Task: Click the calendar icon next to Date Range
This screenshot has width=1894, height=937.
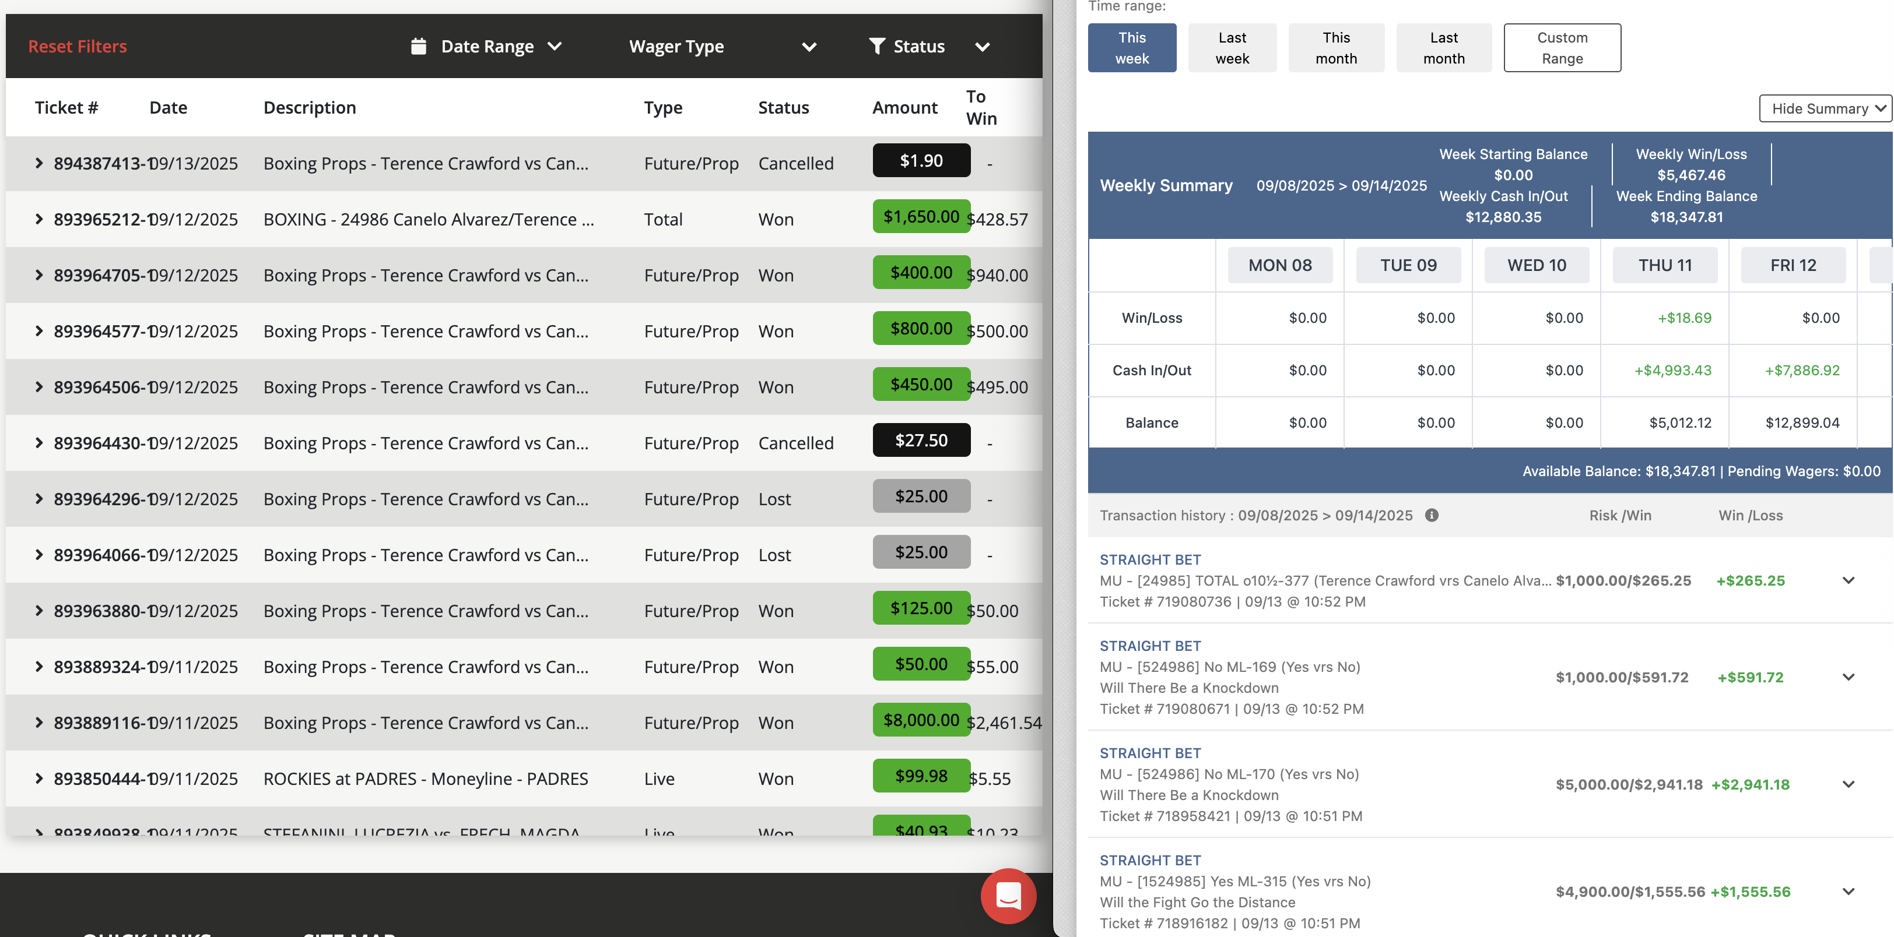Action: [418, 46]
